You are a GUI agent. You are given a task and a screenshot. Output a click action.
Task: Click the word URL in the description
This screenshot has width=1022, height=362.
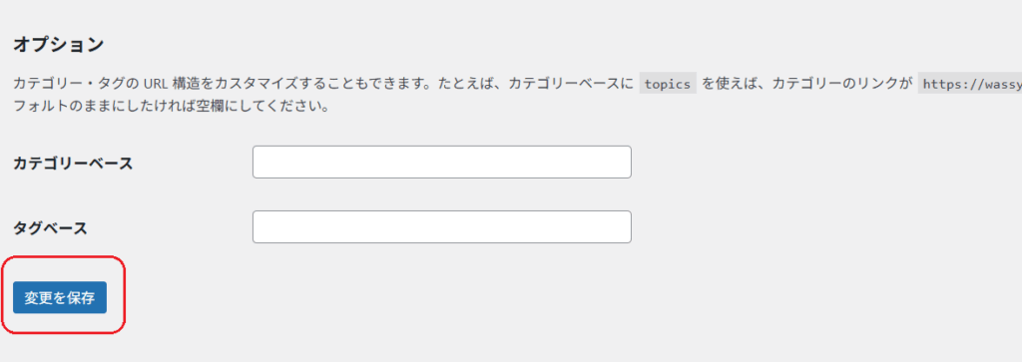point(157,84)
